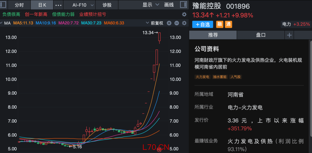Screen dimensions: 312x153
Task: Click the 火力发电 concept tag
Action: [x=203, y=77]
